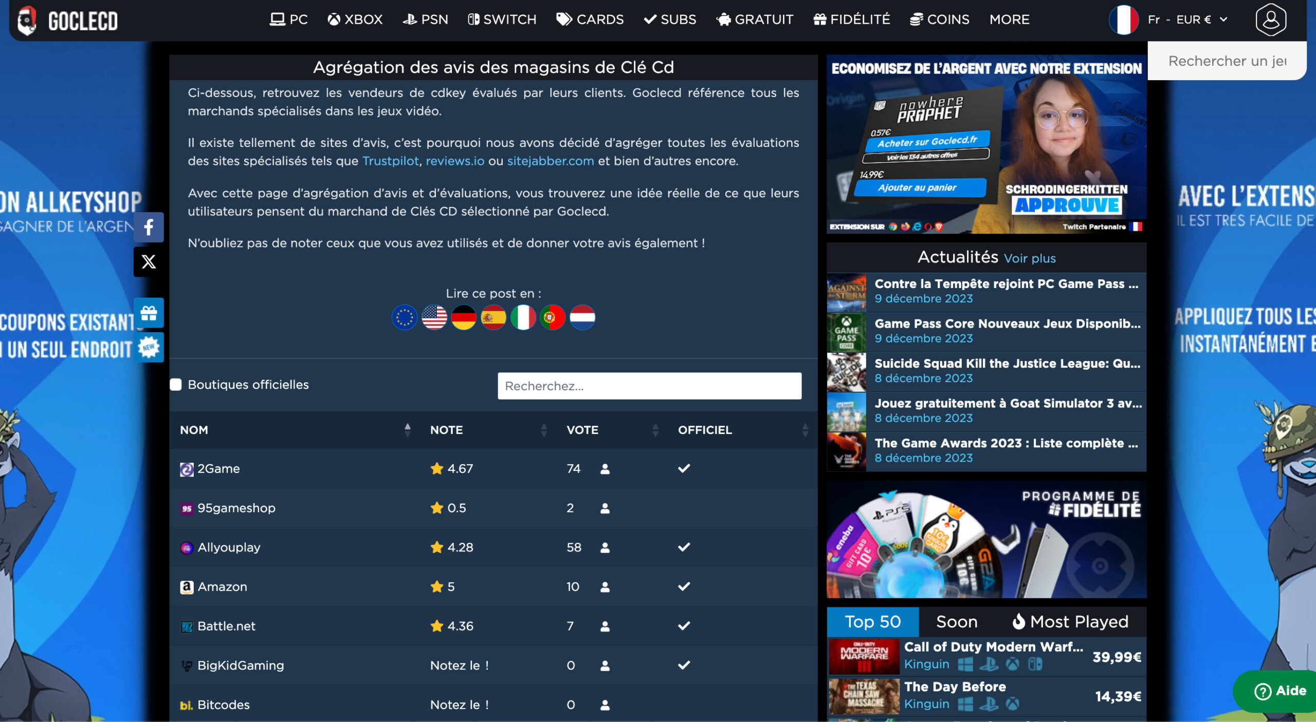Click the green Aide help button
Screen dimensions: 1316x722
pos(1280,691)
